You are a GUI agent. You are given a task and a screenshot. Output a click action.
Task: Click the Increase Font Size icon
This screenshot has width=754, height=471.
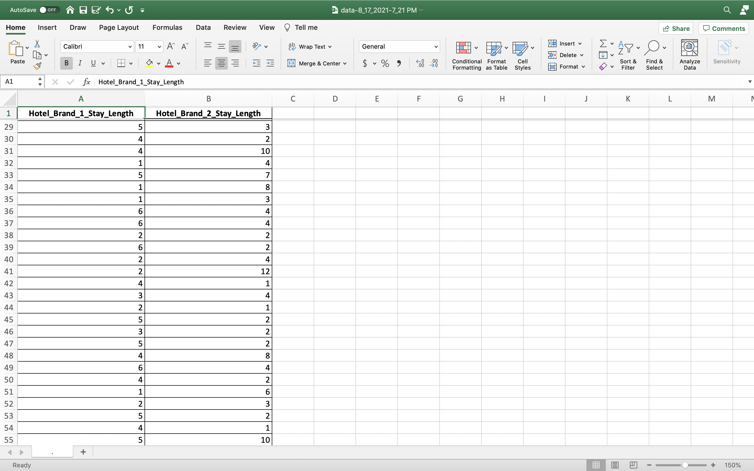point(171,46)
